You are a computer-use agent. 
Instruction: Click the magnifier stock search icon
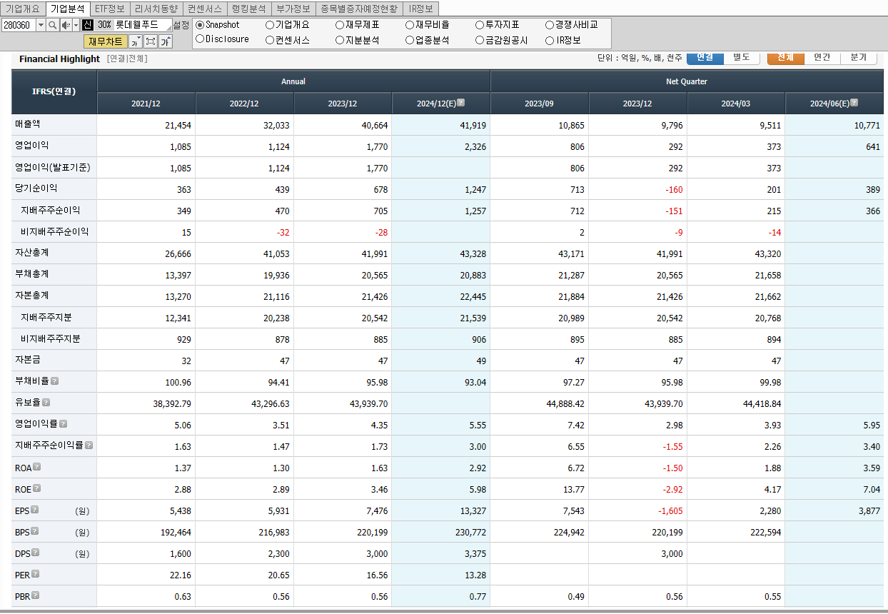[x=52, y=25]
